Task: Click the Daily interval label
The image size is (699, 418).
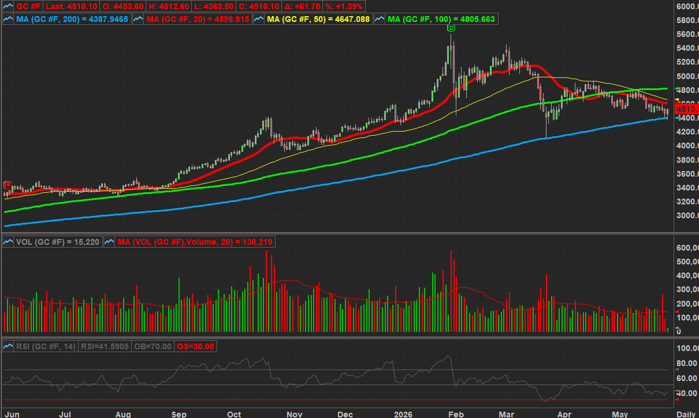Action: 686,415
